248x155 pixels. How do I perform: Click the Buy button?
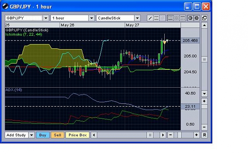point(43,135)
